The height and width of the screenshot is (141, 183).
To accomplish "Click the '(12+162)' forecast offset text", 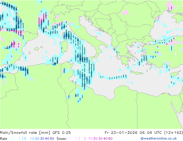I will [x=173, y=133].
